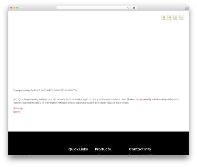Click the red close window button

pos(11,8)
